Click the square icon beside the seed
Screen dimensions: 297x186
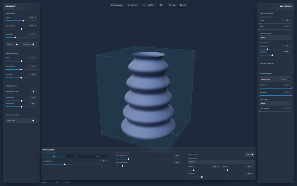(x=161, y=5)
